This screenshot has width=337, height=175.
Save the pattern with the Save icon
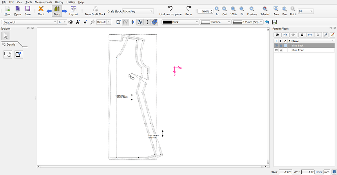[27, 11]
